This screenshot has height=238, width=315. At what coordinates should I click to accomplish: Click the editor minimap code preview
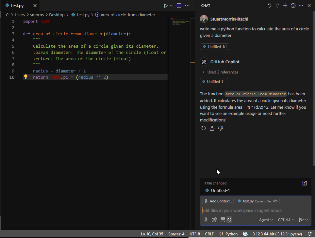[x=180, y=22]
